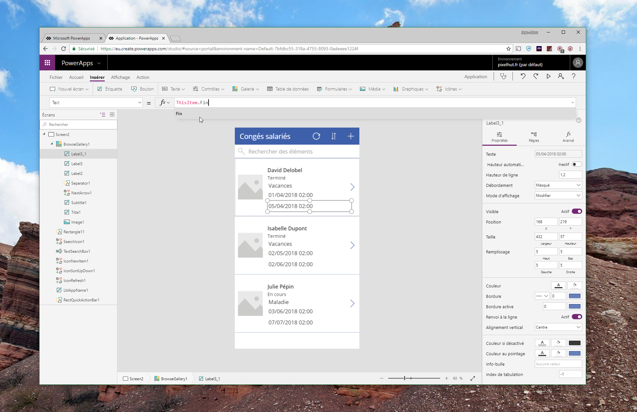Fit canvas to window icon
This screenshot has height=412, width=637.
473,378
